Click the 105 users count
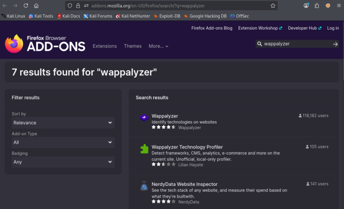The image size is (344, 209). tap(317, 147)
